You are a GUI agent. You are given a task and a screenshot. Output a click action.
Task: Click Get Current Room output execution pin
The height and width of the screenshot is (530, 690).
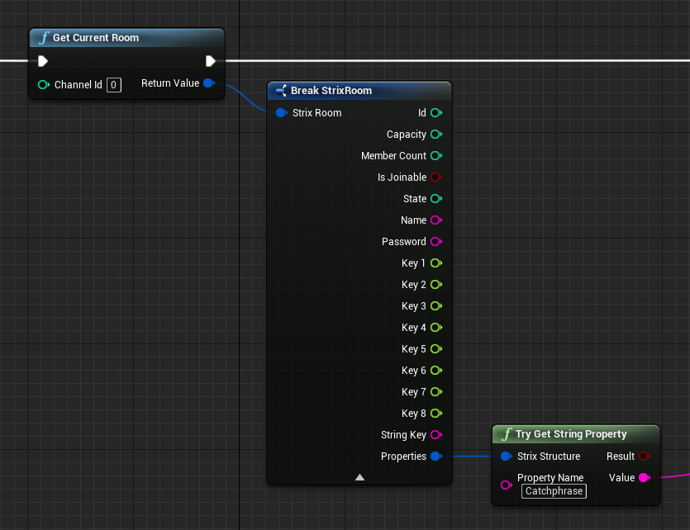pyautogui.click(x=211, y=61)
